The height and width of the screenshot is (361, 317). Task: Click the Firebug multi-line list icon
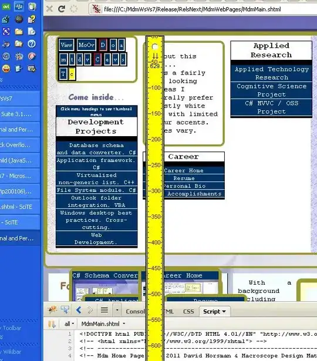click(104, 310)
